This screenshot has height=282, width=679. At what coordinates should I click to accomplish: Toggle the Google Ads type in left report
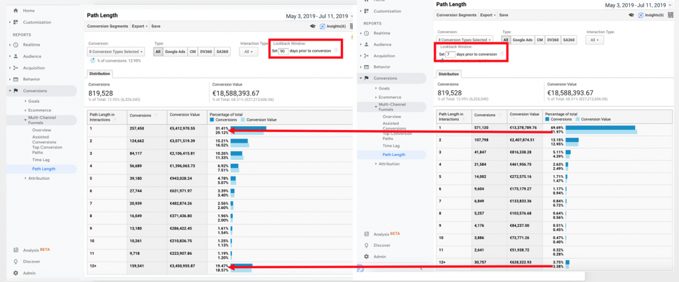[x=176, y=51]
